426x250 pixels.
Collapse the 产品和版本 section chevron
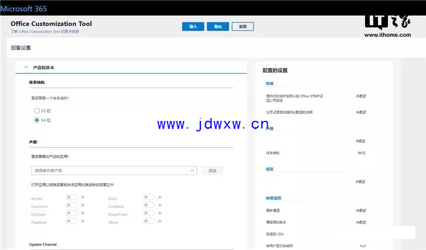click(26, 67)
